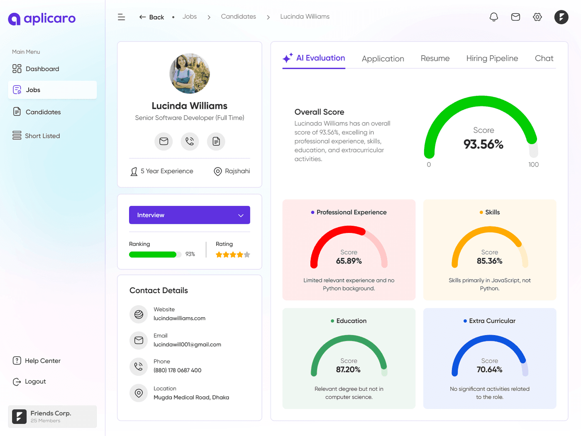Click the Email envelope icon in Contact Details
The height and width of the screenshot is (436, 581).
click(x=139, y=340)
